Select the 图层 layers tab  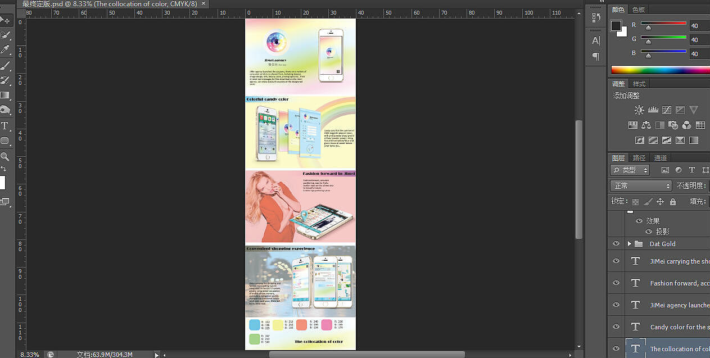click(x=618, y=158)
